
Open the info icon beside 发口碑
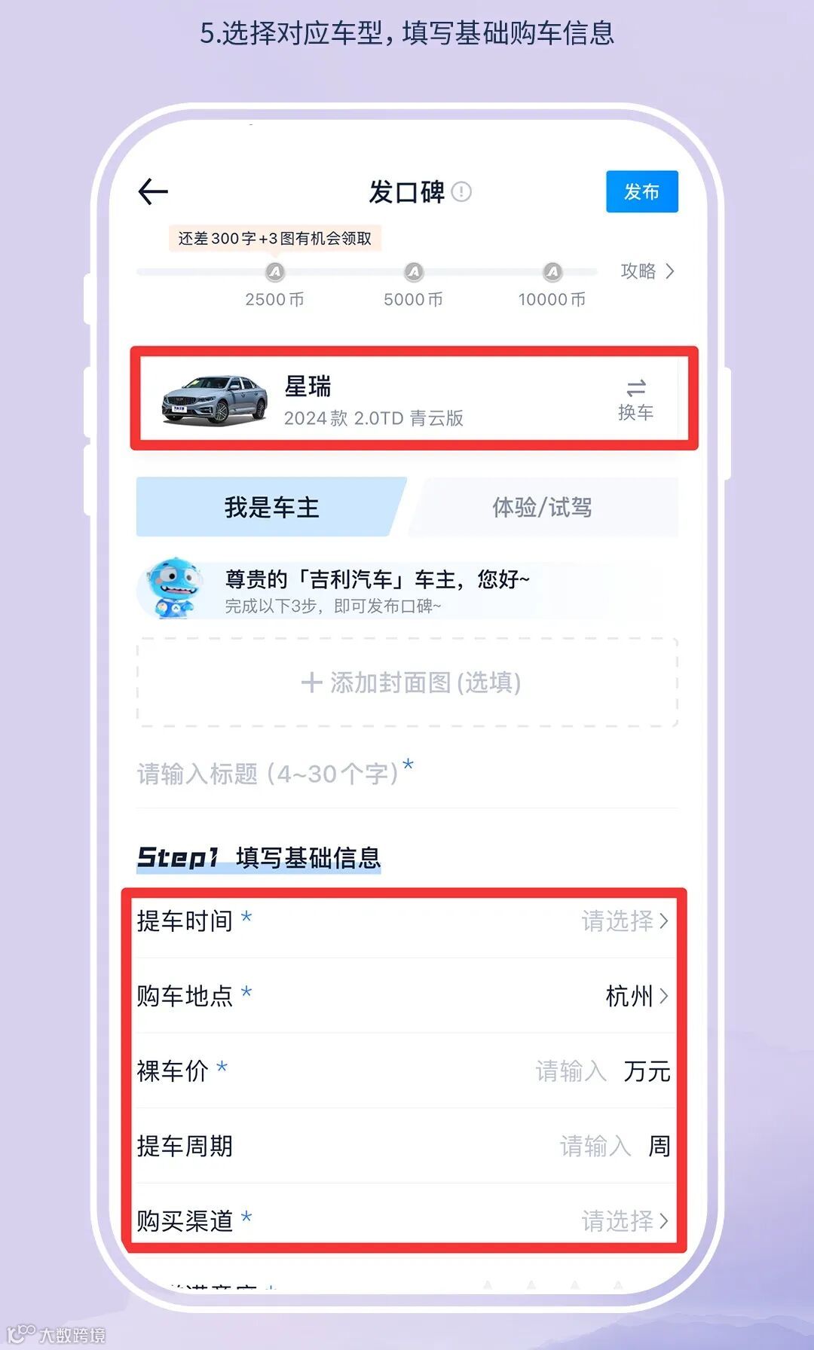[461, 192]
